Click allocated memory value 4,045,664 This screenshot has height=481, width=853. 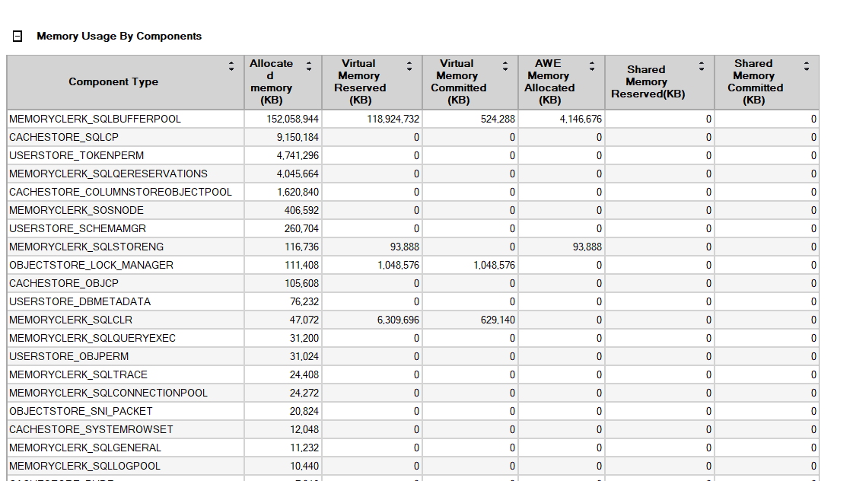tap(298, 174)
